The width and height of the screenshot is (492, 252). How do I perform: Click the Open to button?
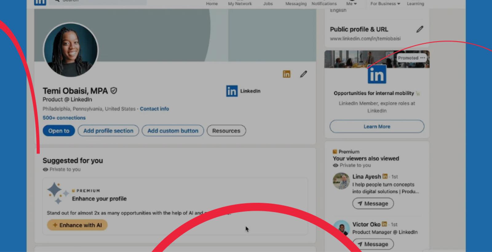pyautogui.click(x=59, y=131)
